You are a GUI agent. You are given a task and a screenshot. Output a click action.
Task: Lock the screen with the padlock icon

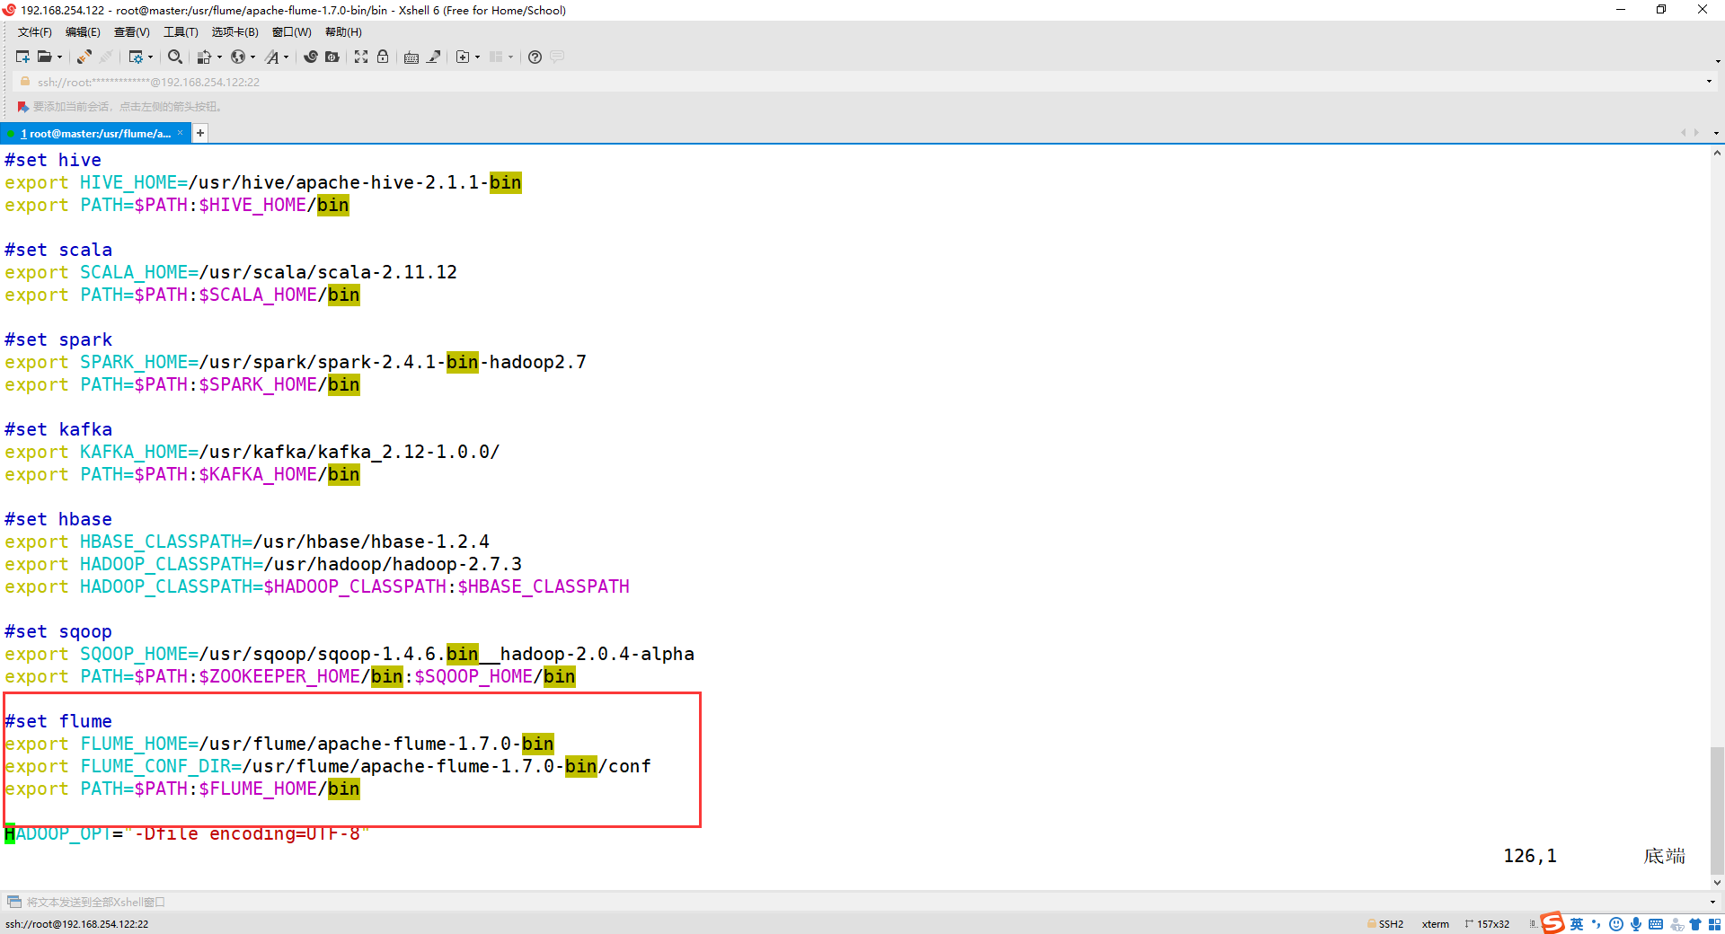384,57
